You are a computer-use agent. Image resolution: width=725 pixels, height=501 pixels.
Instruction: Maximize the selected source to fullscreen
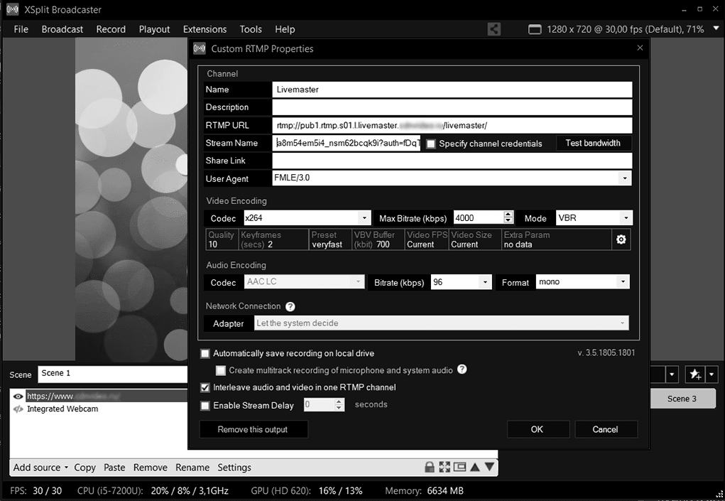[x=444, y=467]
